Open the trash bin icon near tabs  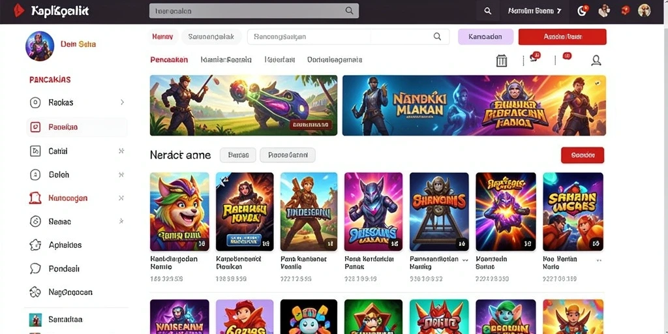pyautogui.click(x=502, y=61)
